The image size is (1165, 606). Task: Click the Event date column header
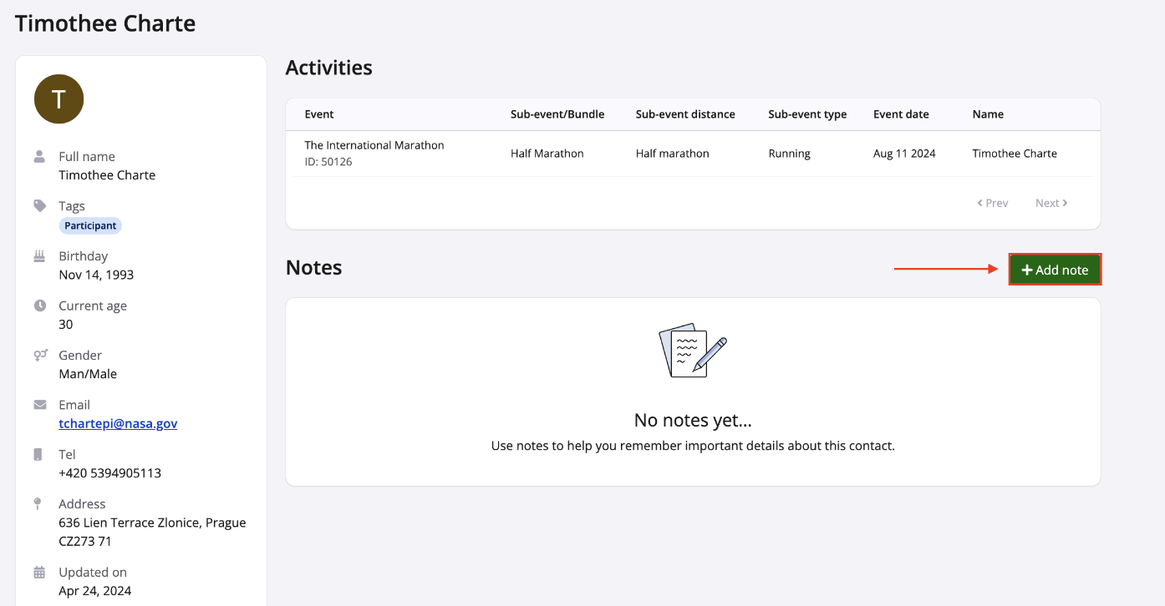pyautogui.click(x=901, y=114)
